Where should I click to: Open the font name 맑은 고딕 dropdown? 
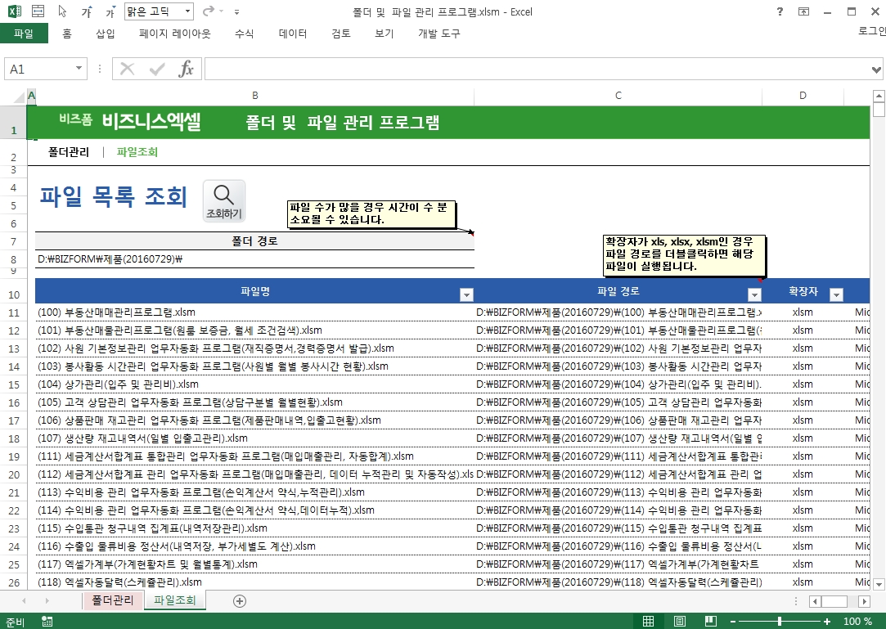(187, 12)
